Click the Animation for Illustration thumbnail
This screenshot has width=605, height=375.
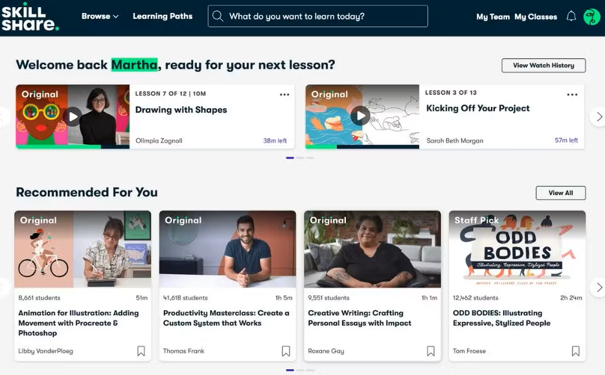pyautogui.click(x=82, y=249)
